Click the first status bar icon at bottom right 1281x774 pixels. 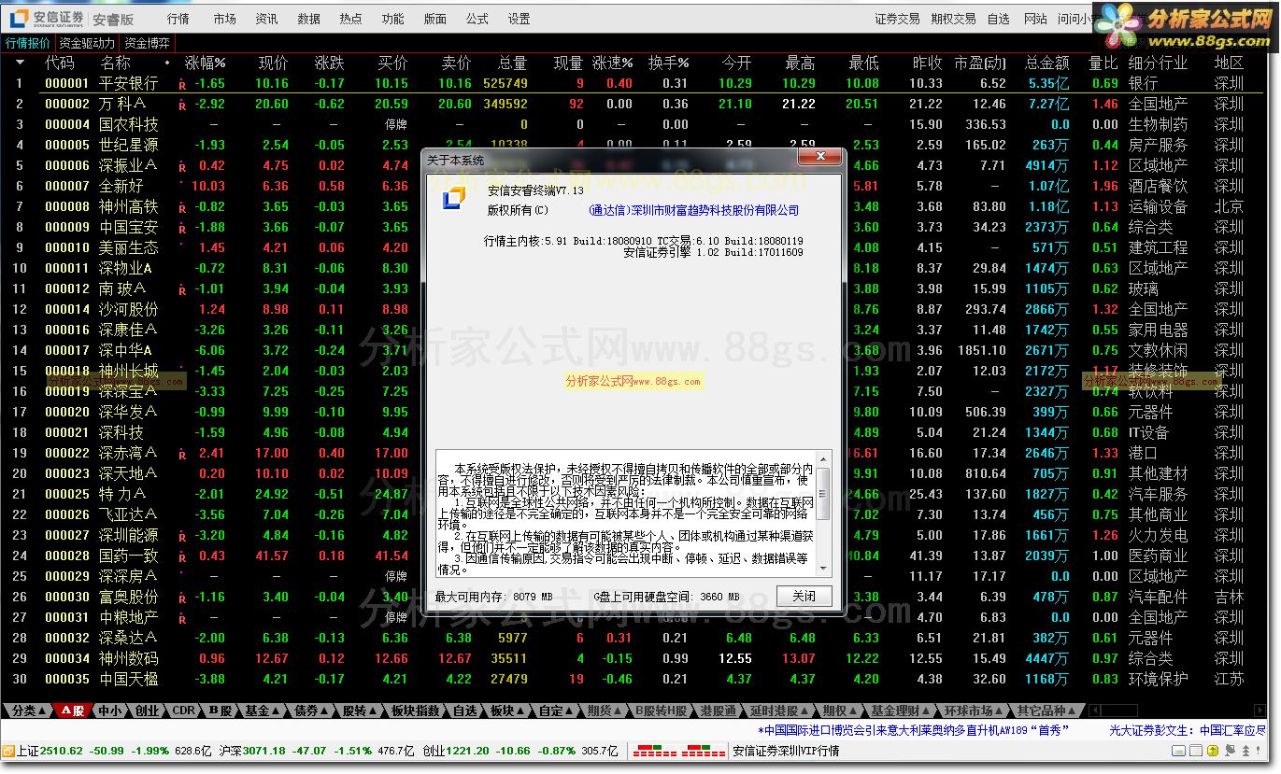click(1180, 751)
